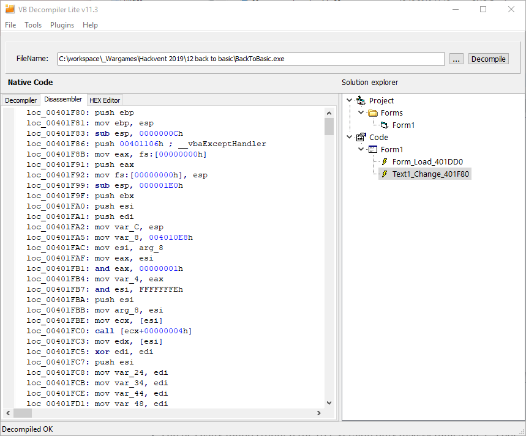
Task: Click the disassembly scroll down arrow
Action: click(329, 403)
